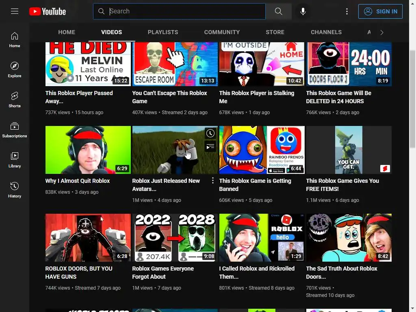Click '737K views • 15 hours ago' text
The width and height of the screenshot is (416, 312).
pyautogui.click(x=74, y=113)
